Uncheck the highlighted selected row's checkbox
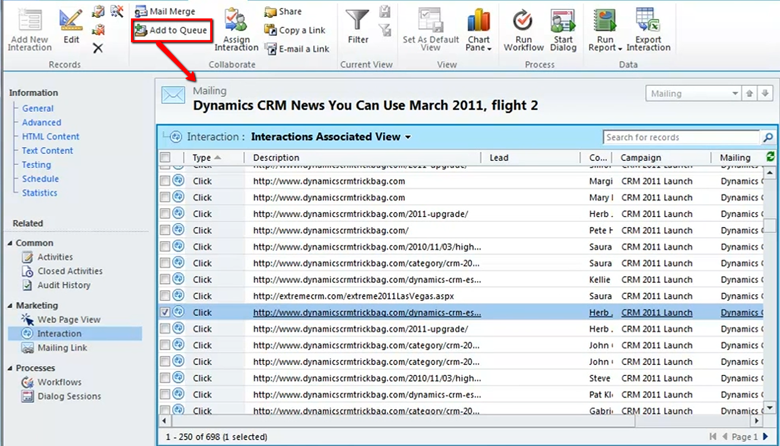 pos(165,312)
